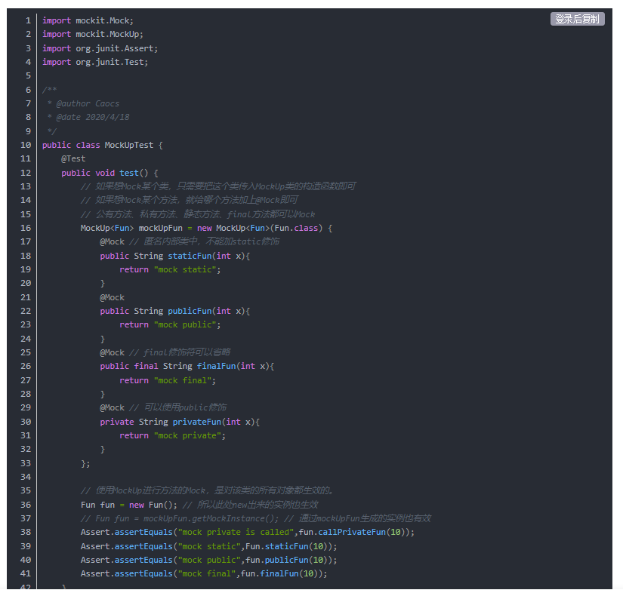Click text 'import mockit.MockUp;'
This screenshot has width=623, height=593.
[93, 35]
